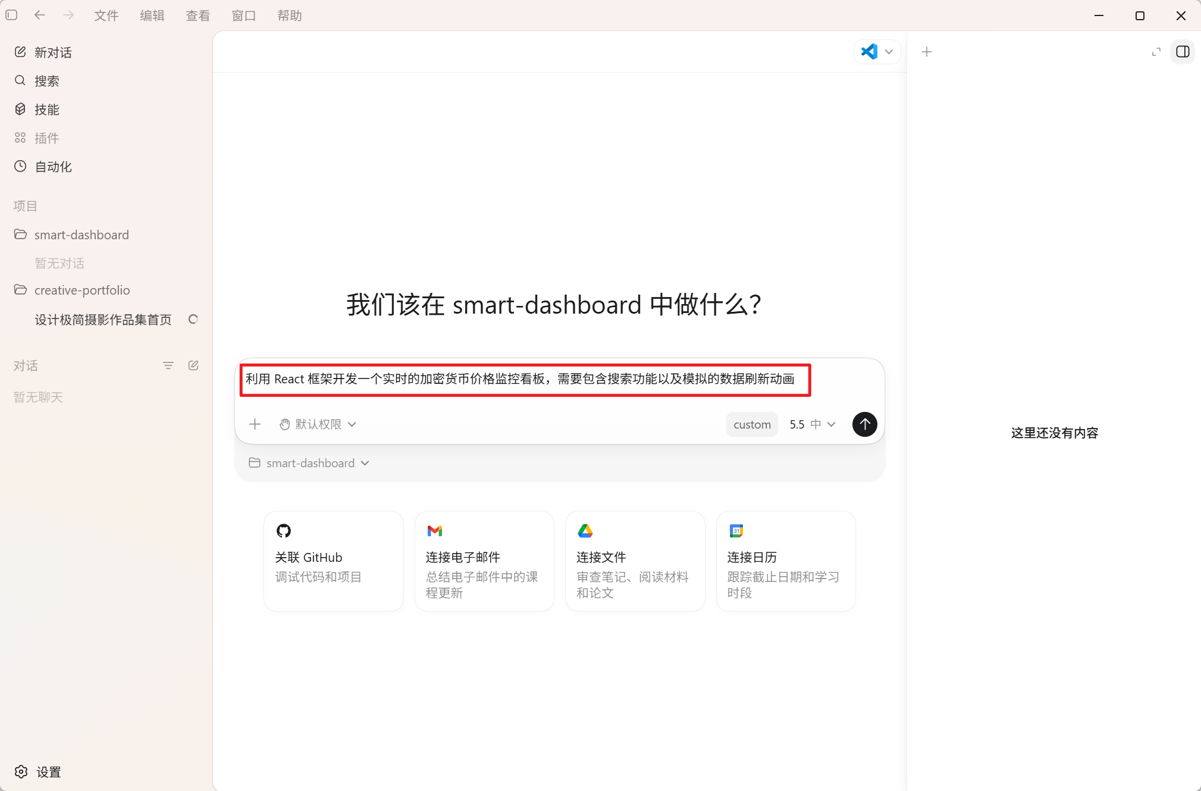The width and height of the screenshot is (1201, 791).
Task: Start a 新对话 from the sidebar
Action: tap(106, 52)
